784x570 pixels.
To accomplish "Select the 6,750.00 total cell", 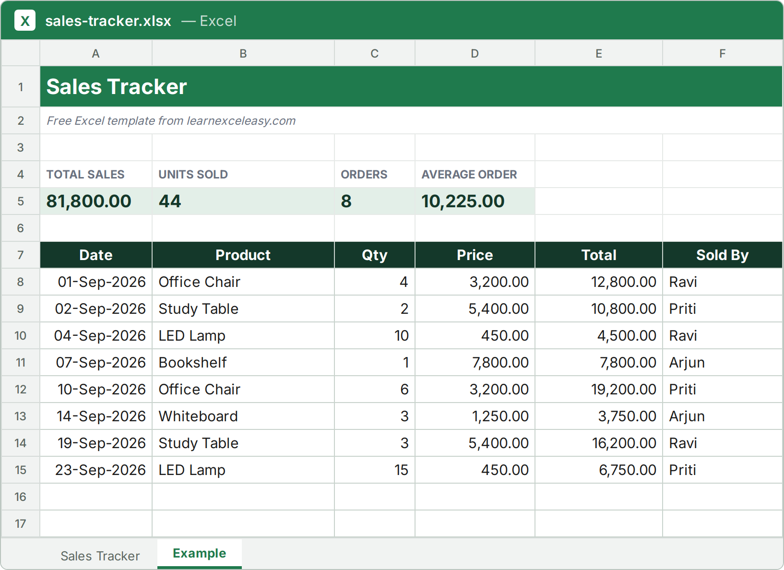I will point(599,470).
